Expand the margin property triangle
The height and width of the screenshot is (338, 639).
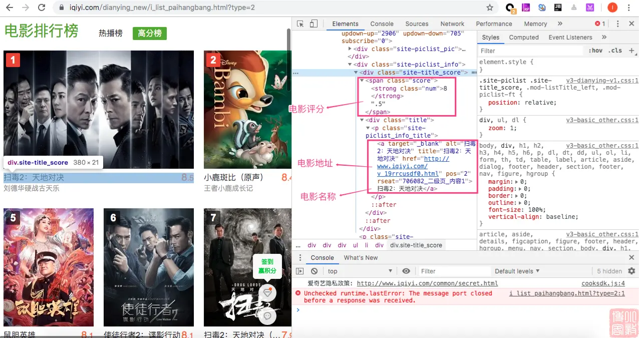tap(517, 182)
